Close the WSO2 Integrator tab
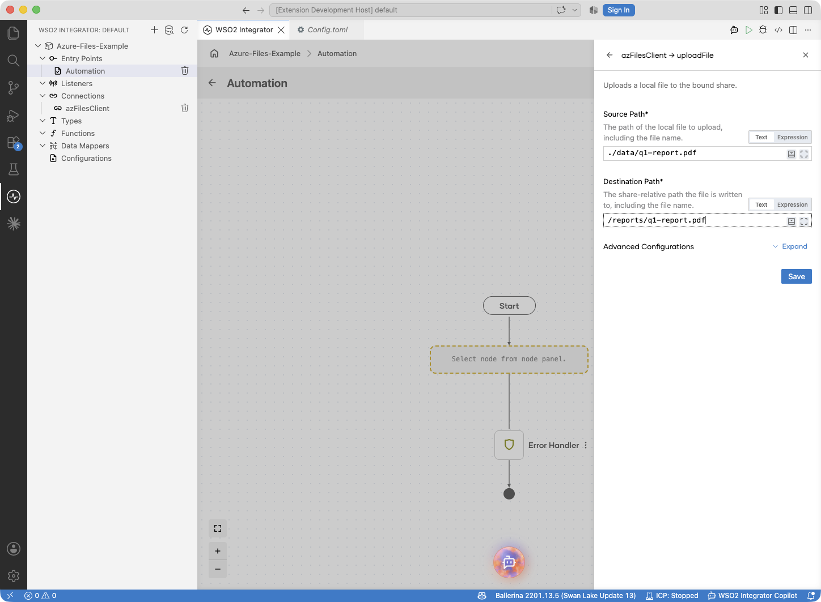Viewport: 821px width, 602px height. pos(281,30)
